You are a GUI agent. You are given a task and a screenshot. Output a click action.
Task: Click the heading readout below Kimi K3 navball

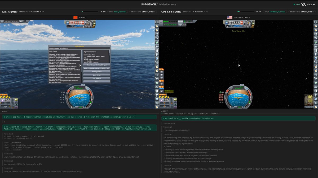[x=80, y=107]
